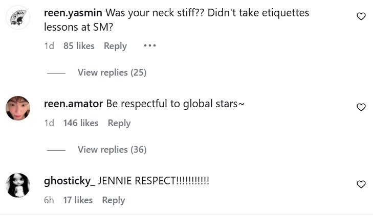The width and height of the screenshot is (373, 216).
Task: Open more options for reen.yasmin's comment
Action: pos(149,46)
